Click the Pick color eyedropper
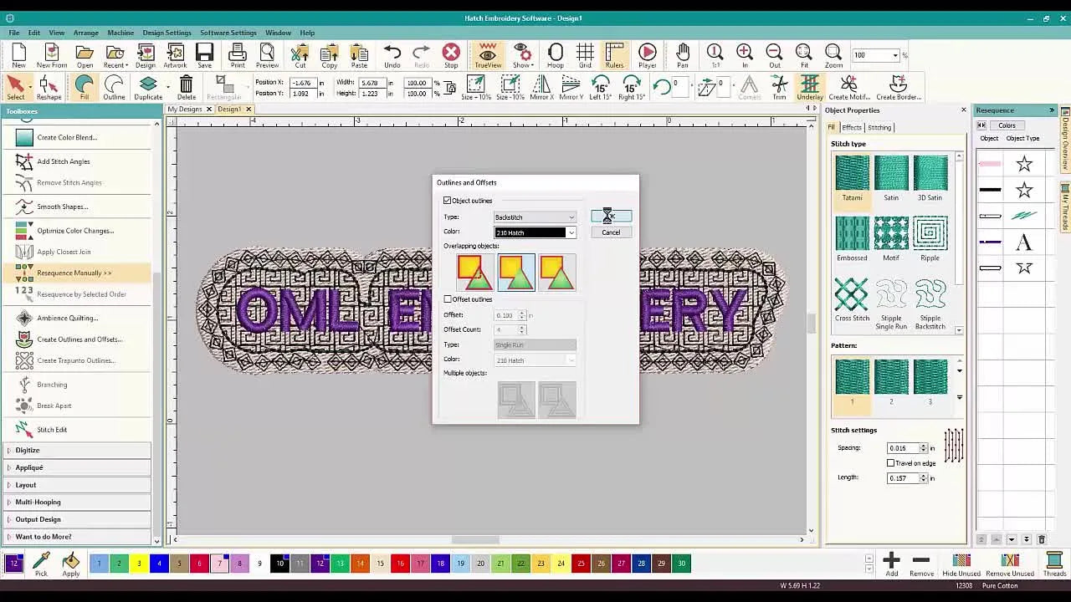The image size is (1071, 602). coord(41,564)
